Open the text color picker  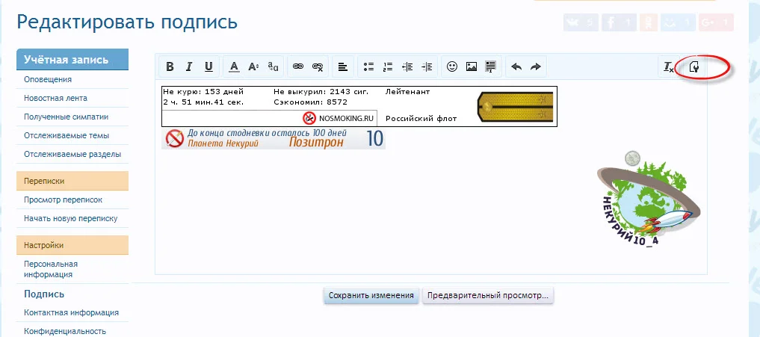pyautogui.click(x=234, y=67)
